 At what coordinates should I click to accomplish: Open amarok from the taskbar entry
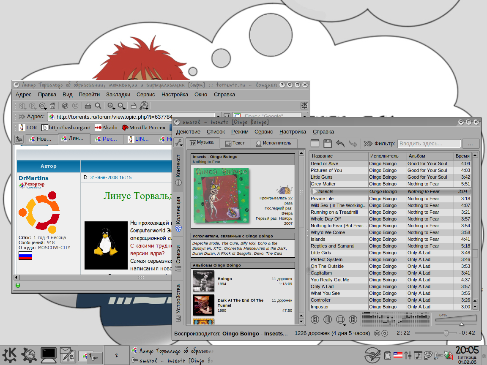[172, 360]
